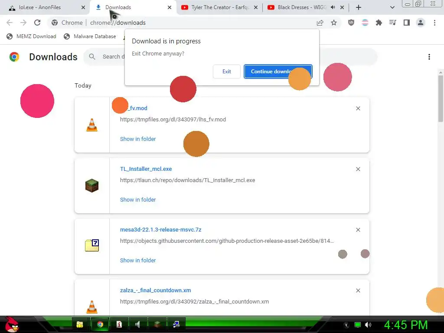Open the info 'i' taskbar program
The width and height of the screenshot is (444, 333).
tap(119, 324)
